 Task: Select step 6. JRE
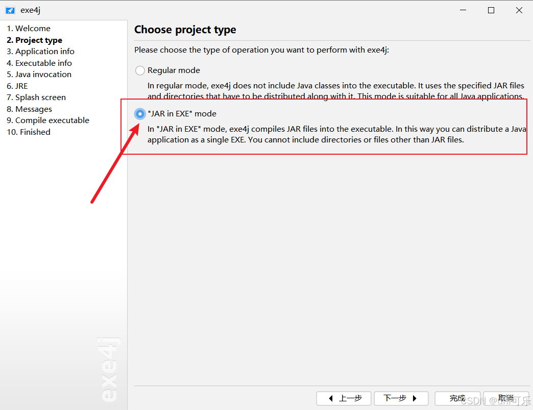(17, 86)
